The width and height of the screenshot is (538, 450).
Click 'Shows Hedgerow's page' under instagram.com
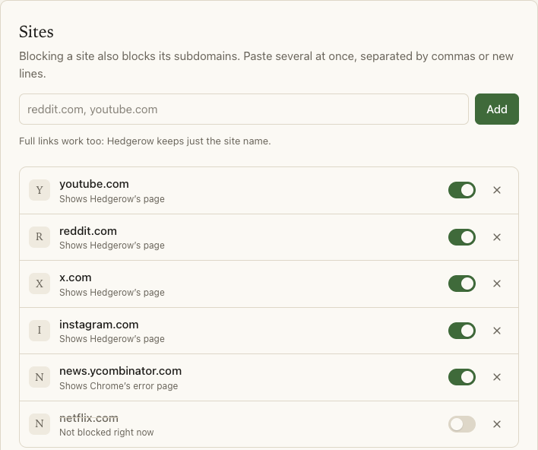112,339
